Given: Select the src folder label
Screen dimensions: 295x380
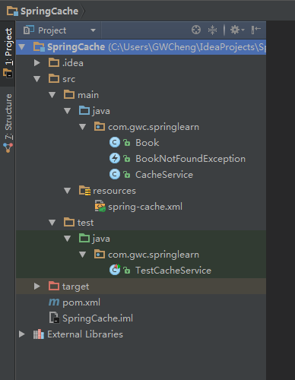Looking at the screenshot, I should [68, 79].
